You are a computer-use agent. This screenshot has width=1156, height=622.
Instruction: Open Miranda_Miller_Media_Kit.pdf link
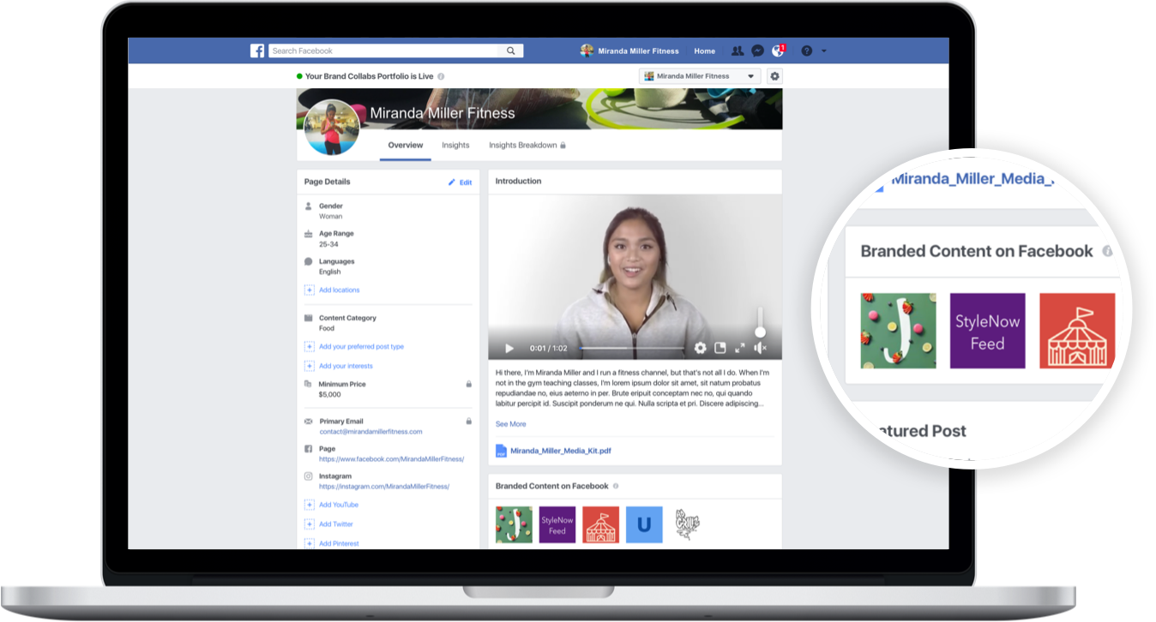(x=561, y=451)
